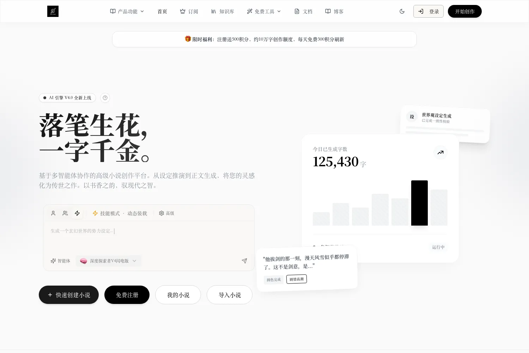The image size is (529, 353).
Task: Go to the 首页 nav item
Action: (x=162, y=11)
